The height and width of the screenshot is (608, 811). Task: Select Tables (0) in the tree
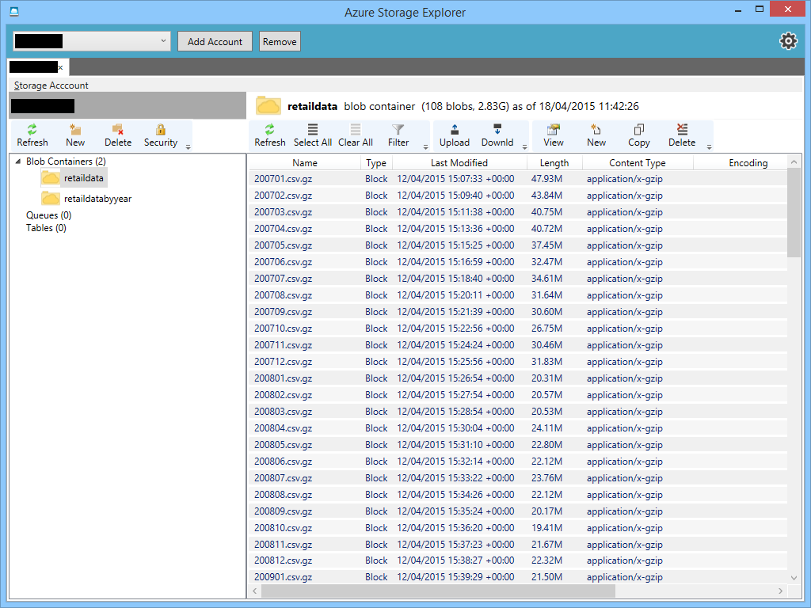tap(46, 228)
